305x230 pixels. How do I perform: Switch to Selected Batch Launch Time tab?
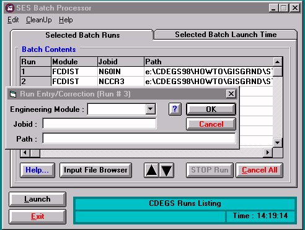(226, 35)
